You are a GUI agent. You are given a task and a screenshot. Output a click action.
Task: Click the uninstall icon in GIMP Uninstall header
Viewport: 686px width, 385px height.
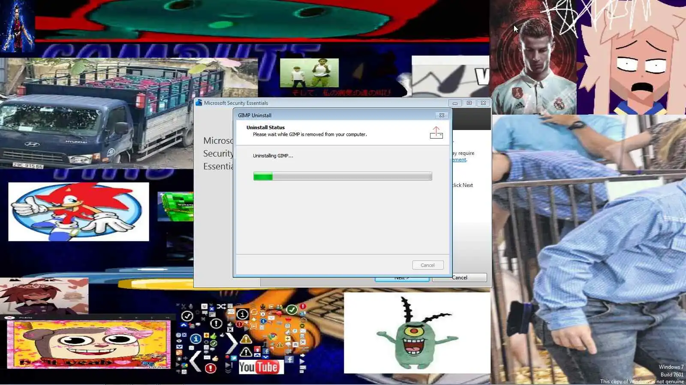pyautogui.click(x=436, y=133)
